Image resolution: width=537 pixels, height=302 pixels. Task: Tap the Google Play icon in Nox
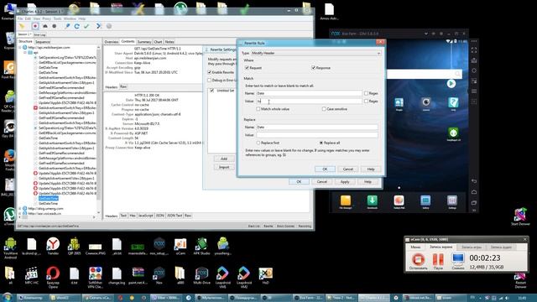[451, 84]
